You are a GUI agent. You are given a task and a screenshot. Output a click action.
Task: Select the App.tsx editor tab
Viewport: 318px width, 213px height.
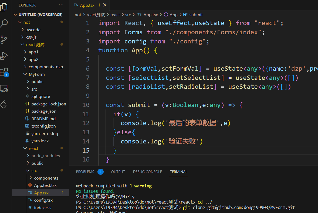(x=89, y=5)
